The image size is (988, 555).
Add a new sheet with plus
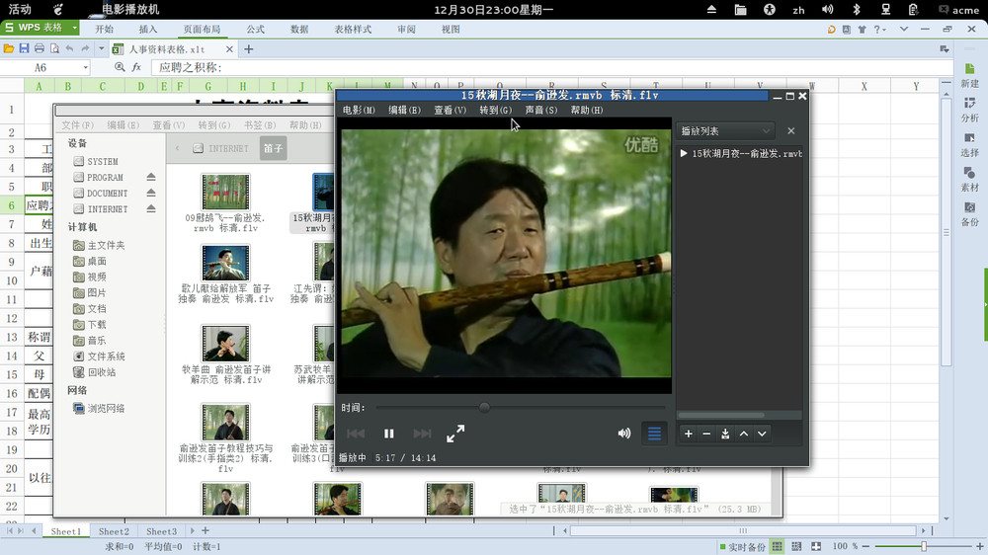click(x=206, y=531)
